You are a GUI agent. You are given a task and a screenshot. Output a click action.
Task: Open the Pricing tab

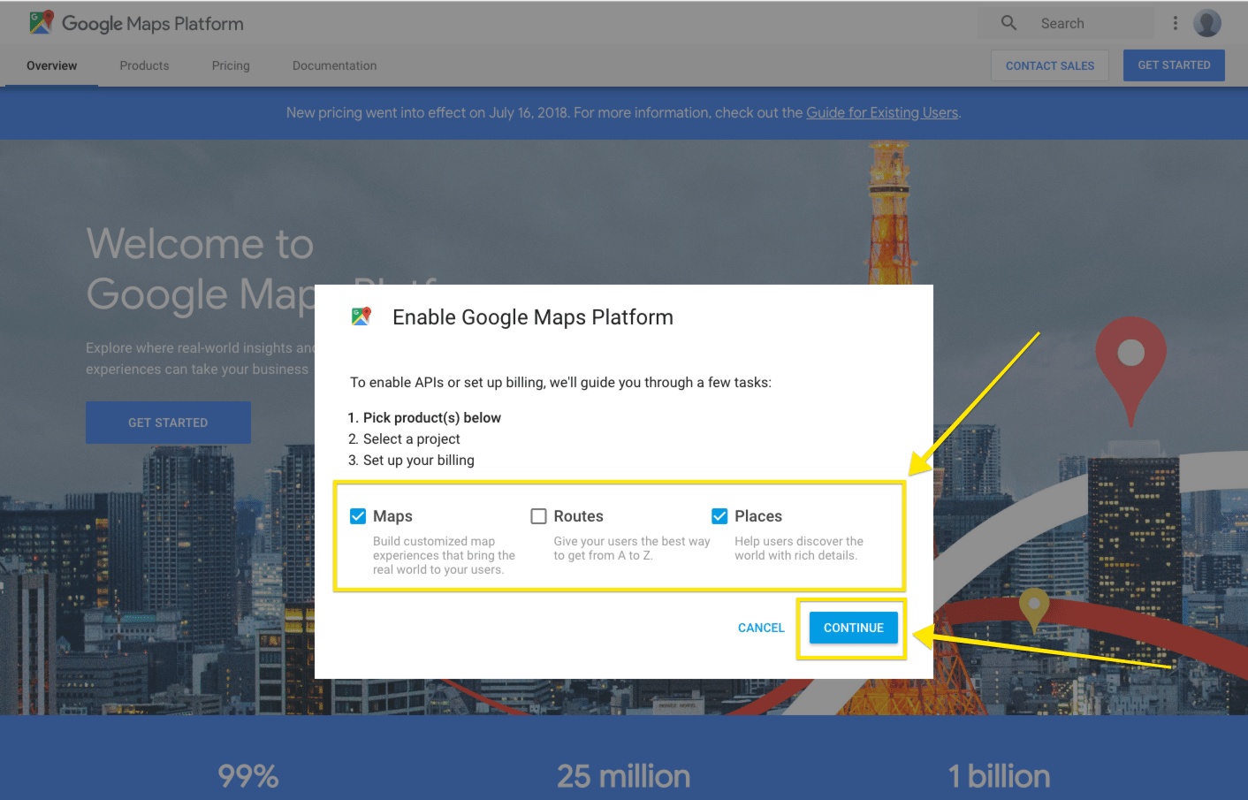click(231, 65)
